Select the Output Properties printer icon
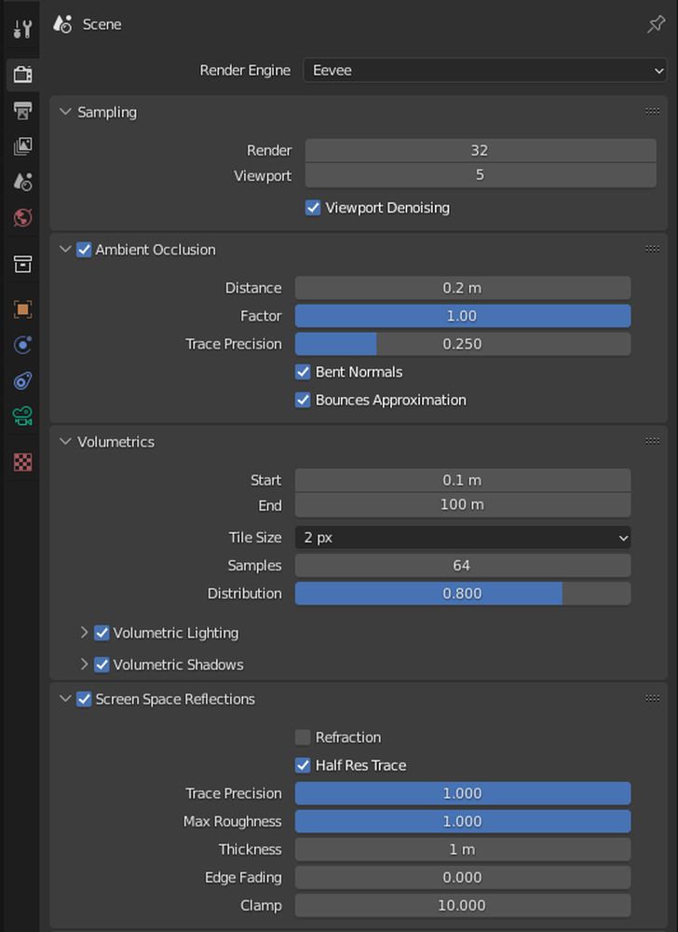 (21, 111)
